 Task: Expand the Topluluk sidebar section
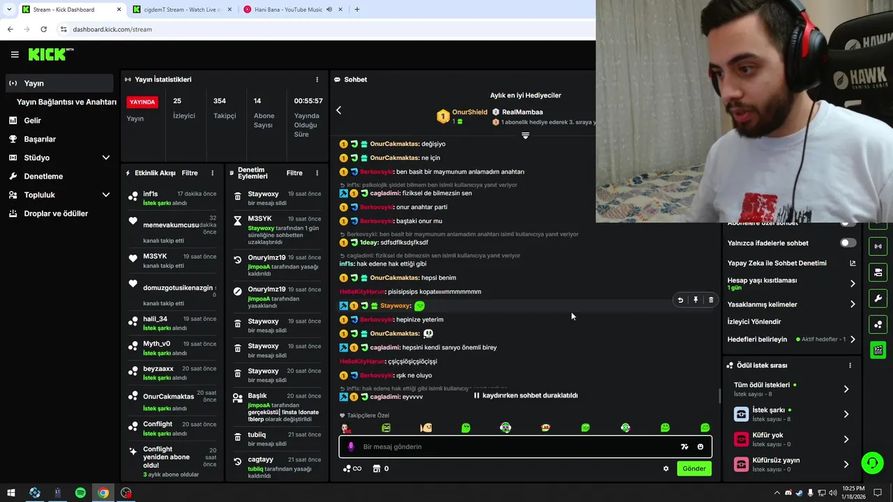click(x=59, y=195)
